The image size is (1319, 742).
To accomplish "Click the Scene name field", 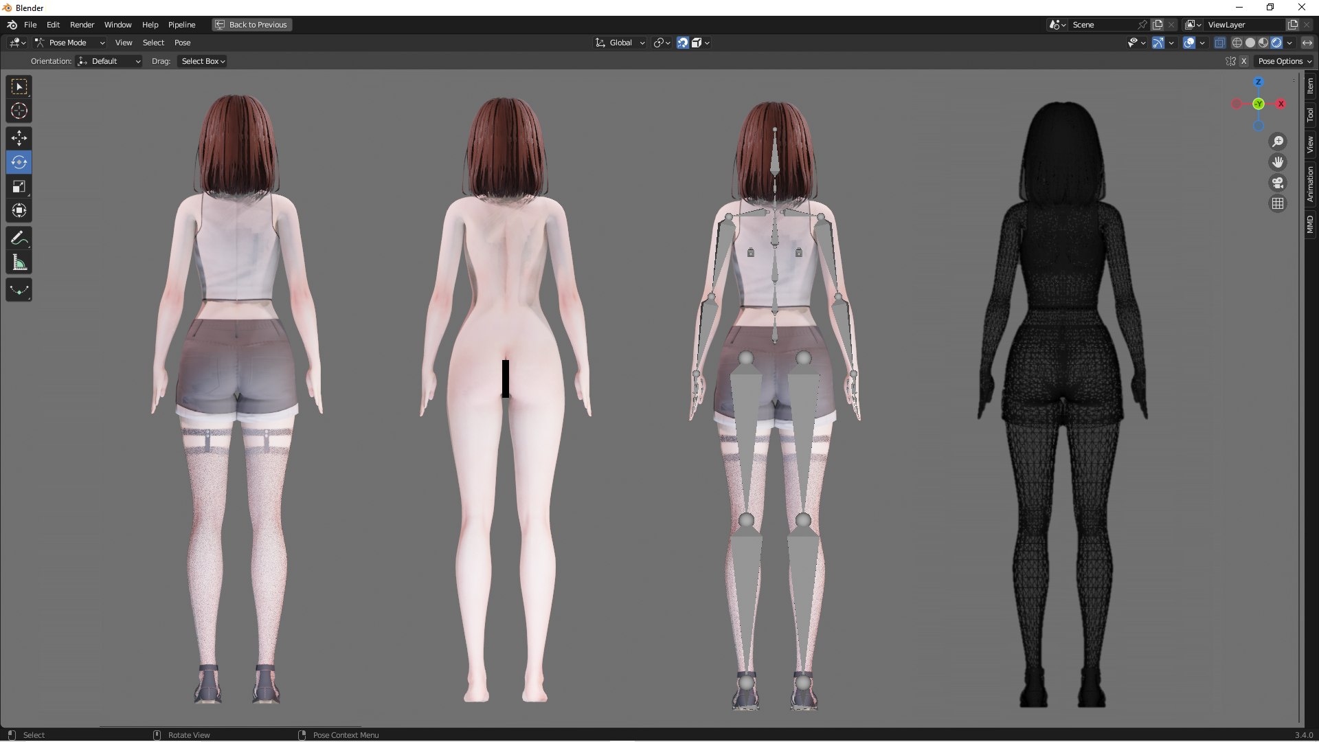I will click(x=1103, y=25).
